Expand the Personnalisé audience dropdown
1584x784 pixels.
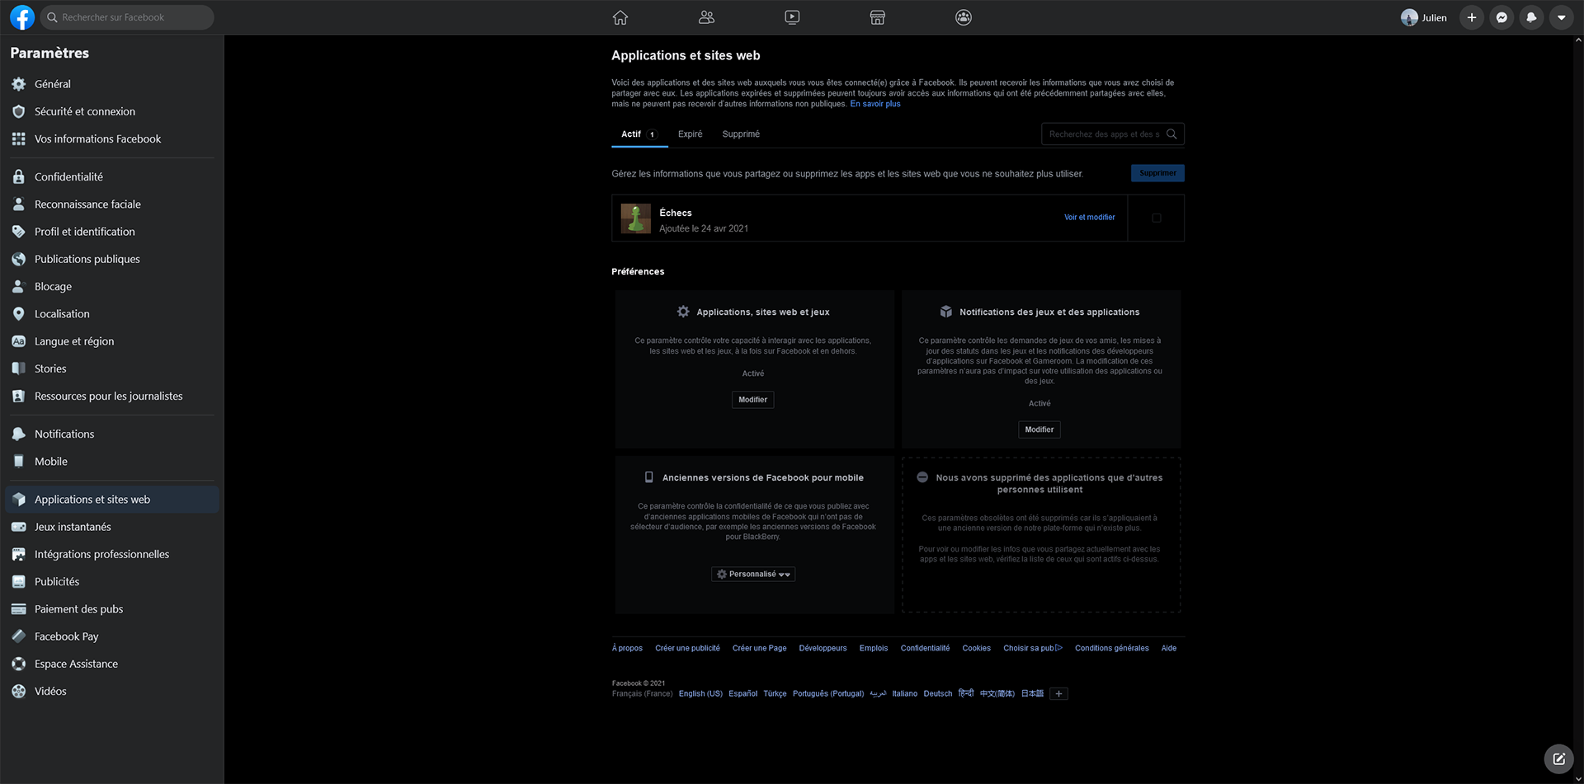coord(753,575)
